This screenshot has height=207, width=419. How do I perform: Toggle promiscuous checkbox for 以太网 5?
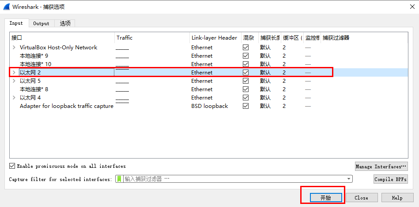pos(245,81)
